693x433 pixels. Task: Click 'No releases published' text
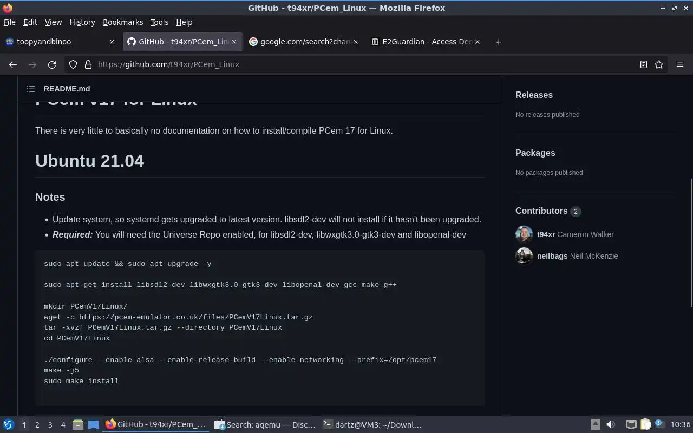pos(547,115)
